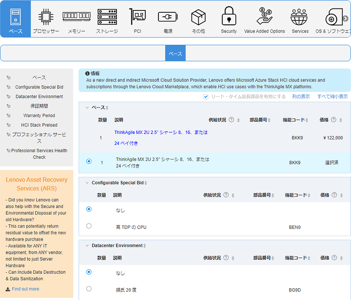Click pin icon beside Datacenter Environment
Viewport: 351px width, 300px height.
point(8,96)
